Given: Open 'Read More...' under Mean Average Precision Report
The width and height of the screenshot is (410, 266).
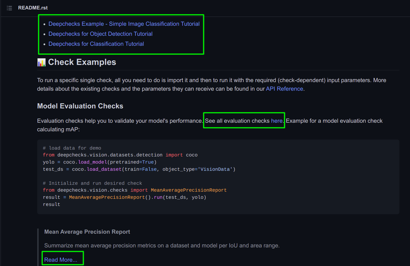Looking at the screenshot, I should (61, 260).
